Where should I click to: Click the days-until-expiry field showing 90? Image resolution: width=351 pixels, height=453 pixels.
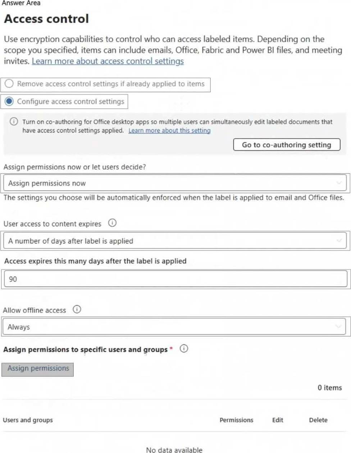tap(175, 279)
